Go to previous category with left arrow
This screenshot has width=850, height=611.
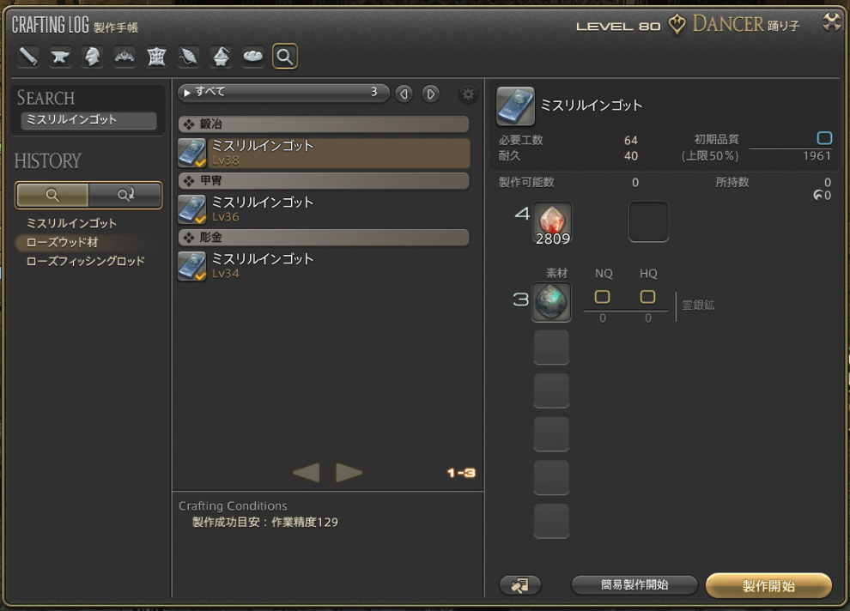(x=404, y=94)
